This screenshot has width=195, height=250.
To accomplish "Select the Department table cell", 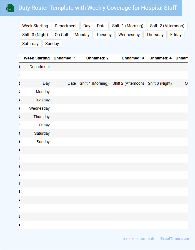I will tap(39, 67).
